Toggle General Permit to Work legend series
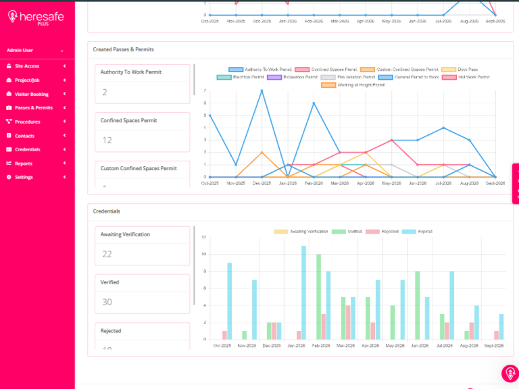 point(408,77)
